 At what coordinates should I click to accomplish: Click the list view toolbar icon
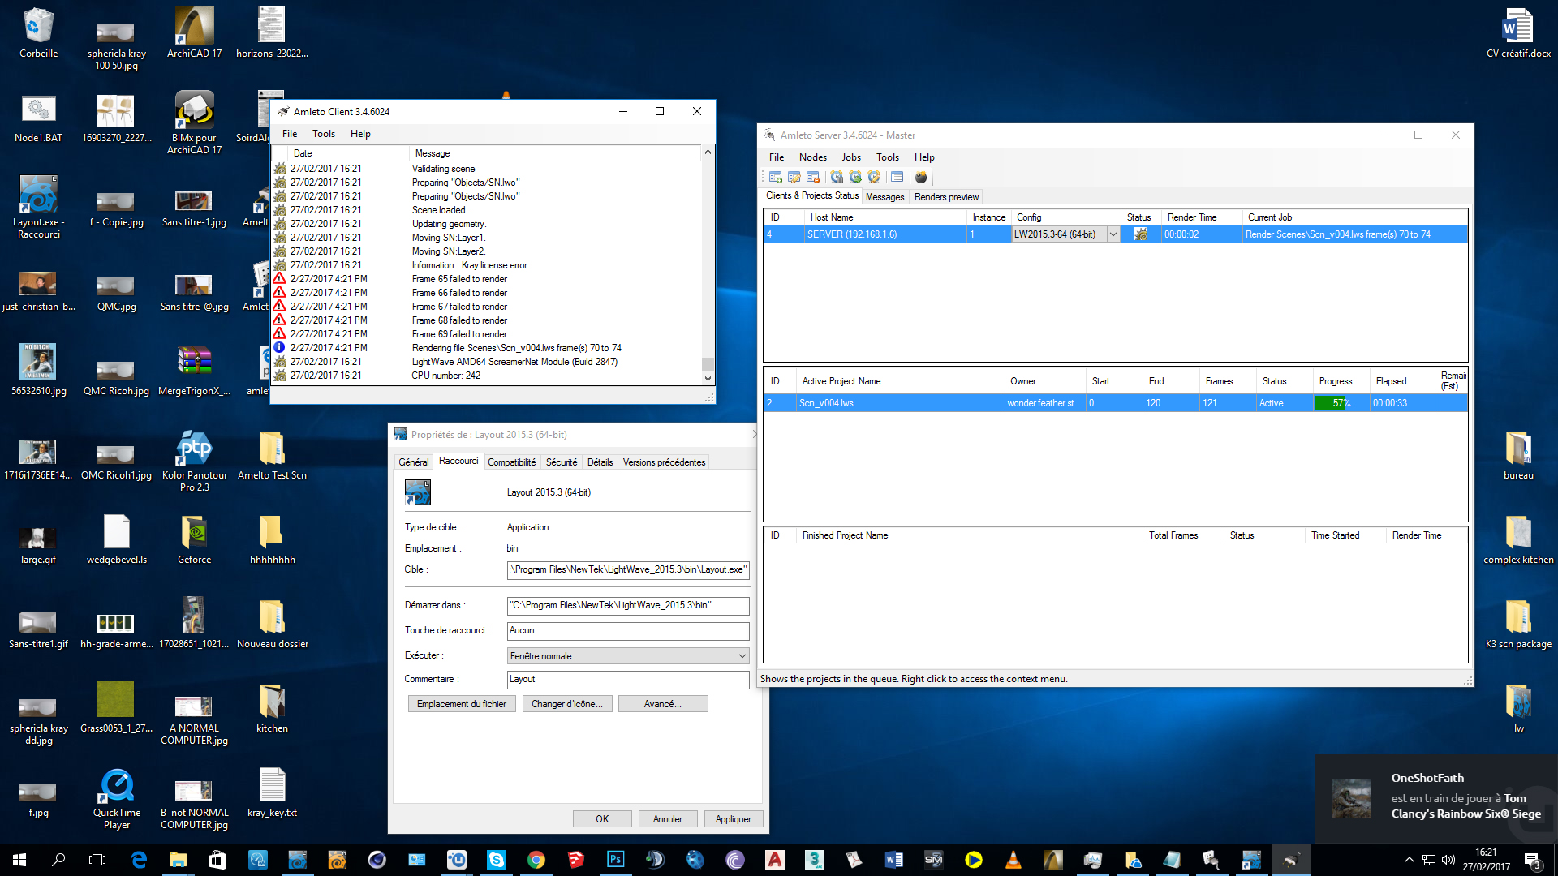[x=897, y=178]
